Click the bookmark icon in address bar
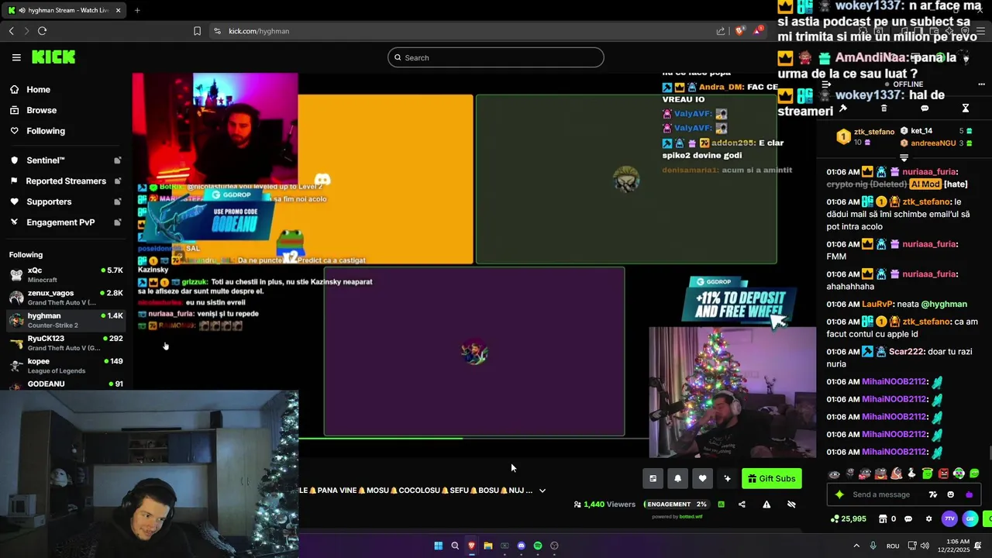 pos(197,31)
